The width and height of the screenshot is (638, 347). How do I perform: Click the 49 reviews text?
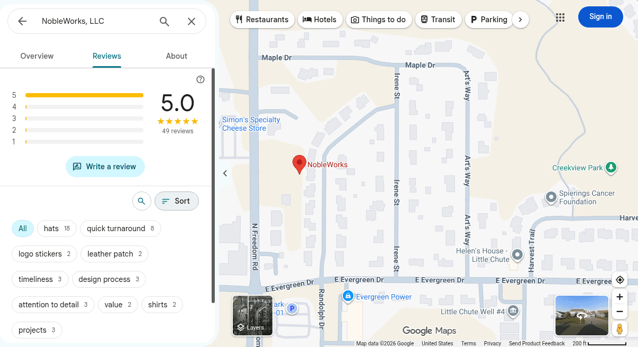178,131
